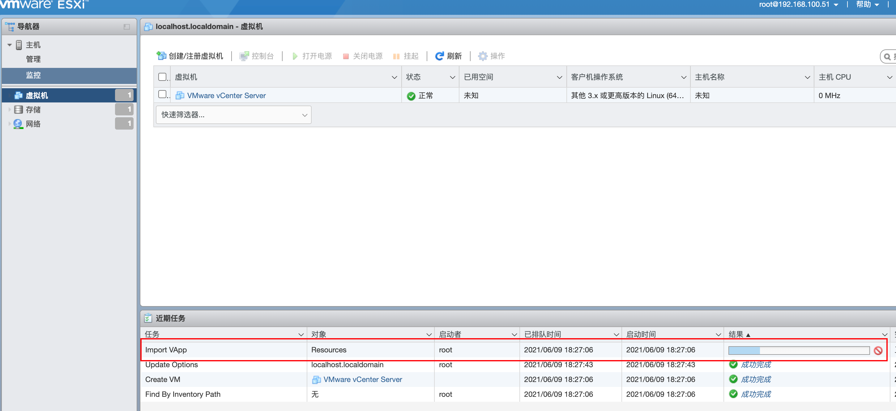Open the help (帮助) menu

tap(867, 5)
